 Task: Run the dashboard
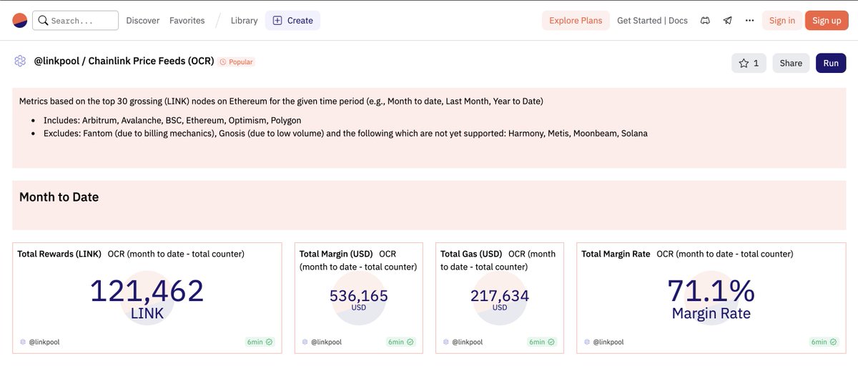click(x=831, y=63)
